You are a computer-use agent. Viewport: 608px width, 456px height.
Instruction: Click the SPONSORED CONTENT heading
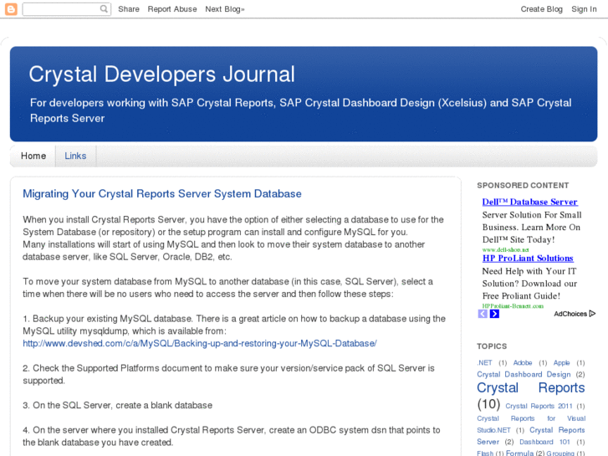(x=523, y=185)
